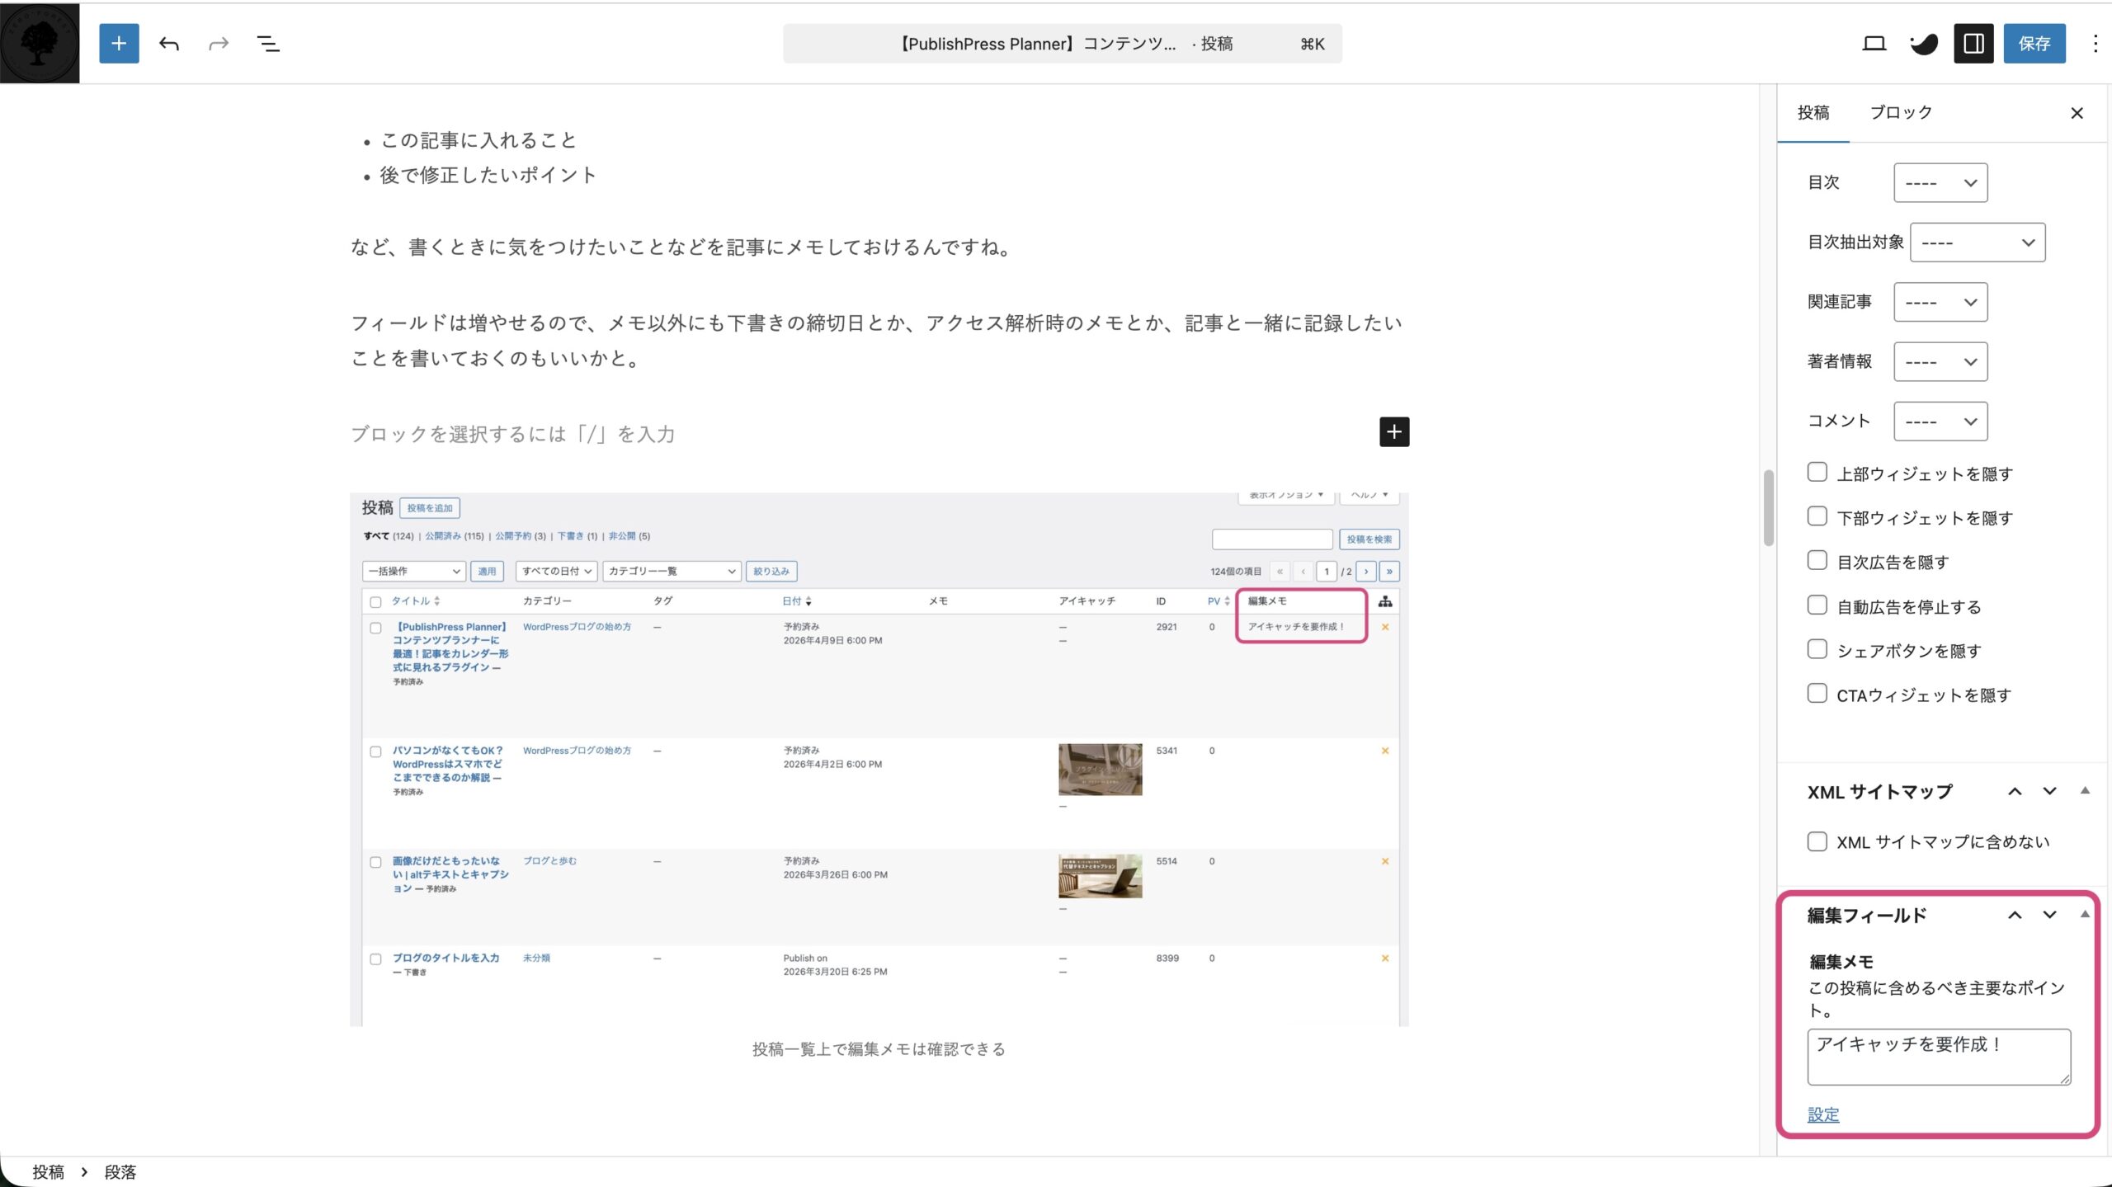Image resolution: width=2112 pixels, height=1187 pixels.
Task: Select the 投稿 sidebar tab
Action: tap(1813, 113)
